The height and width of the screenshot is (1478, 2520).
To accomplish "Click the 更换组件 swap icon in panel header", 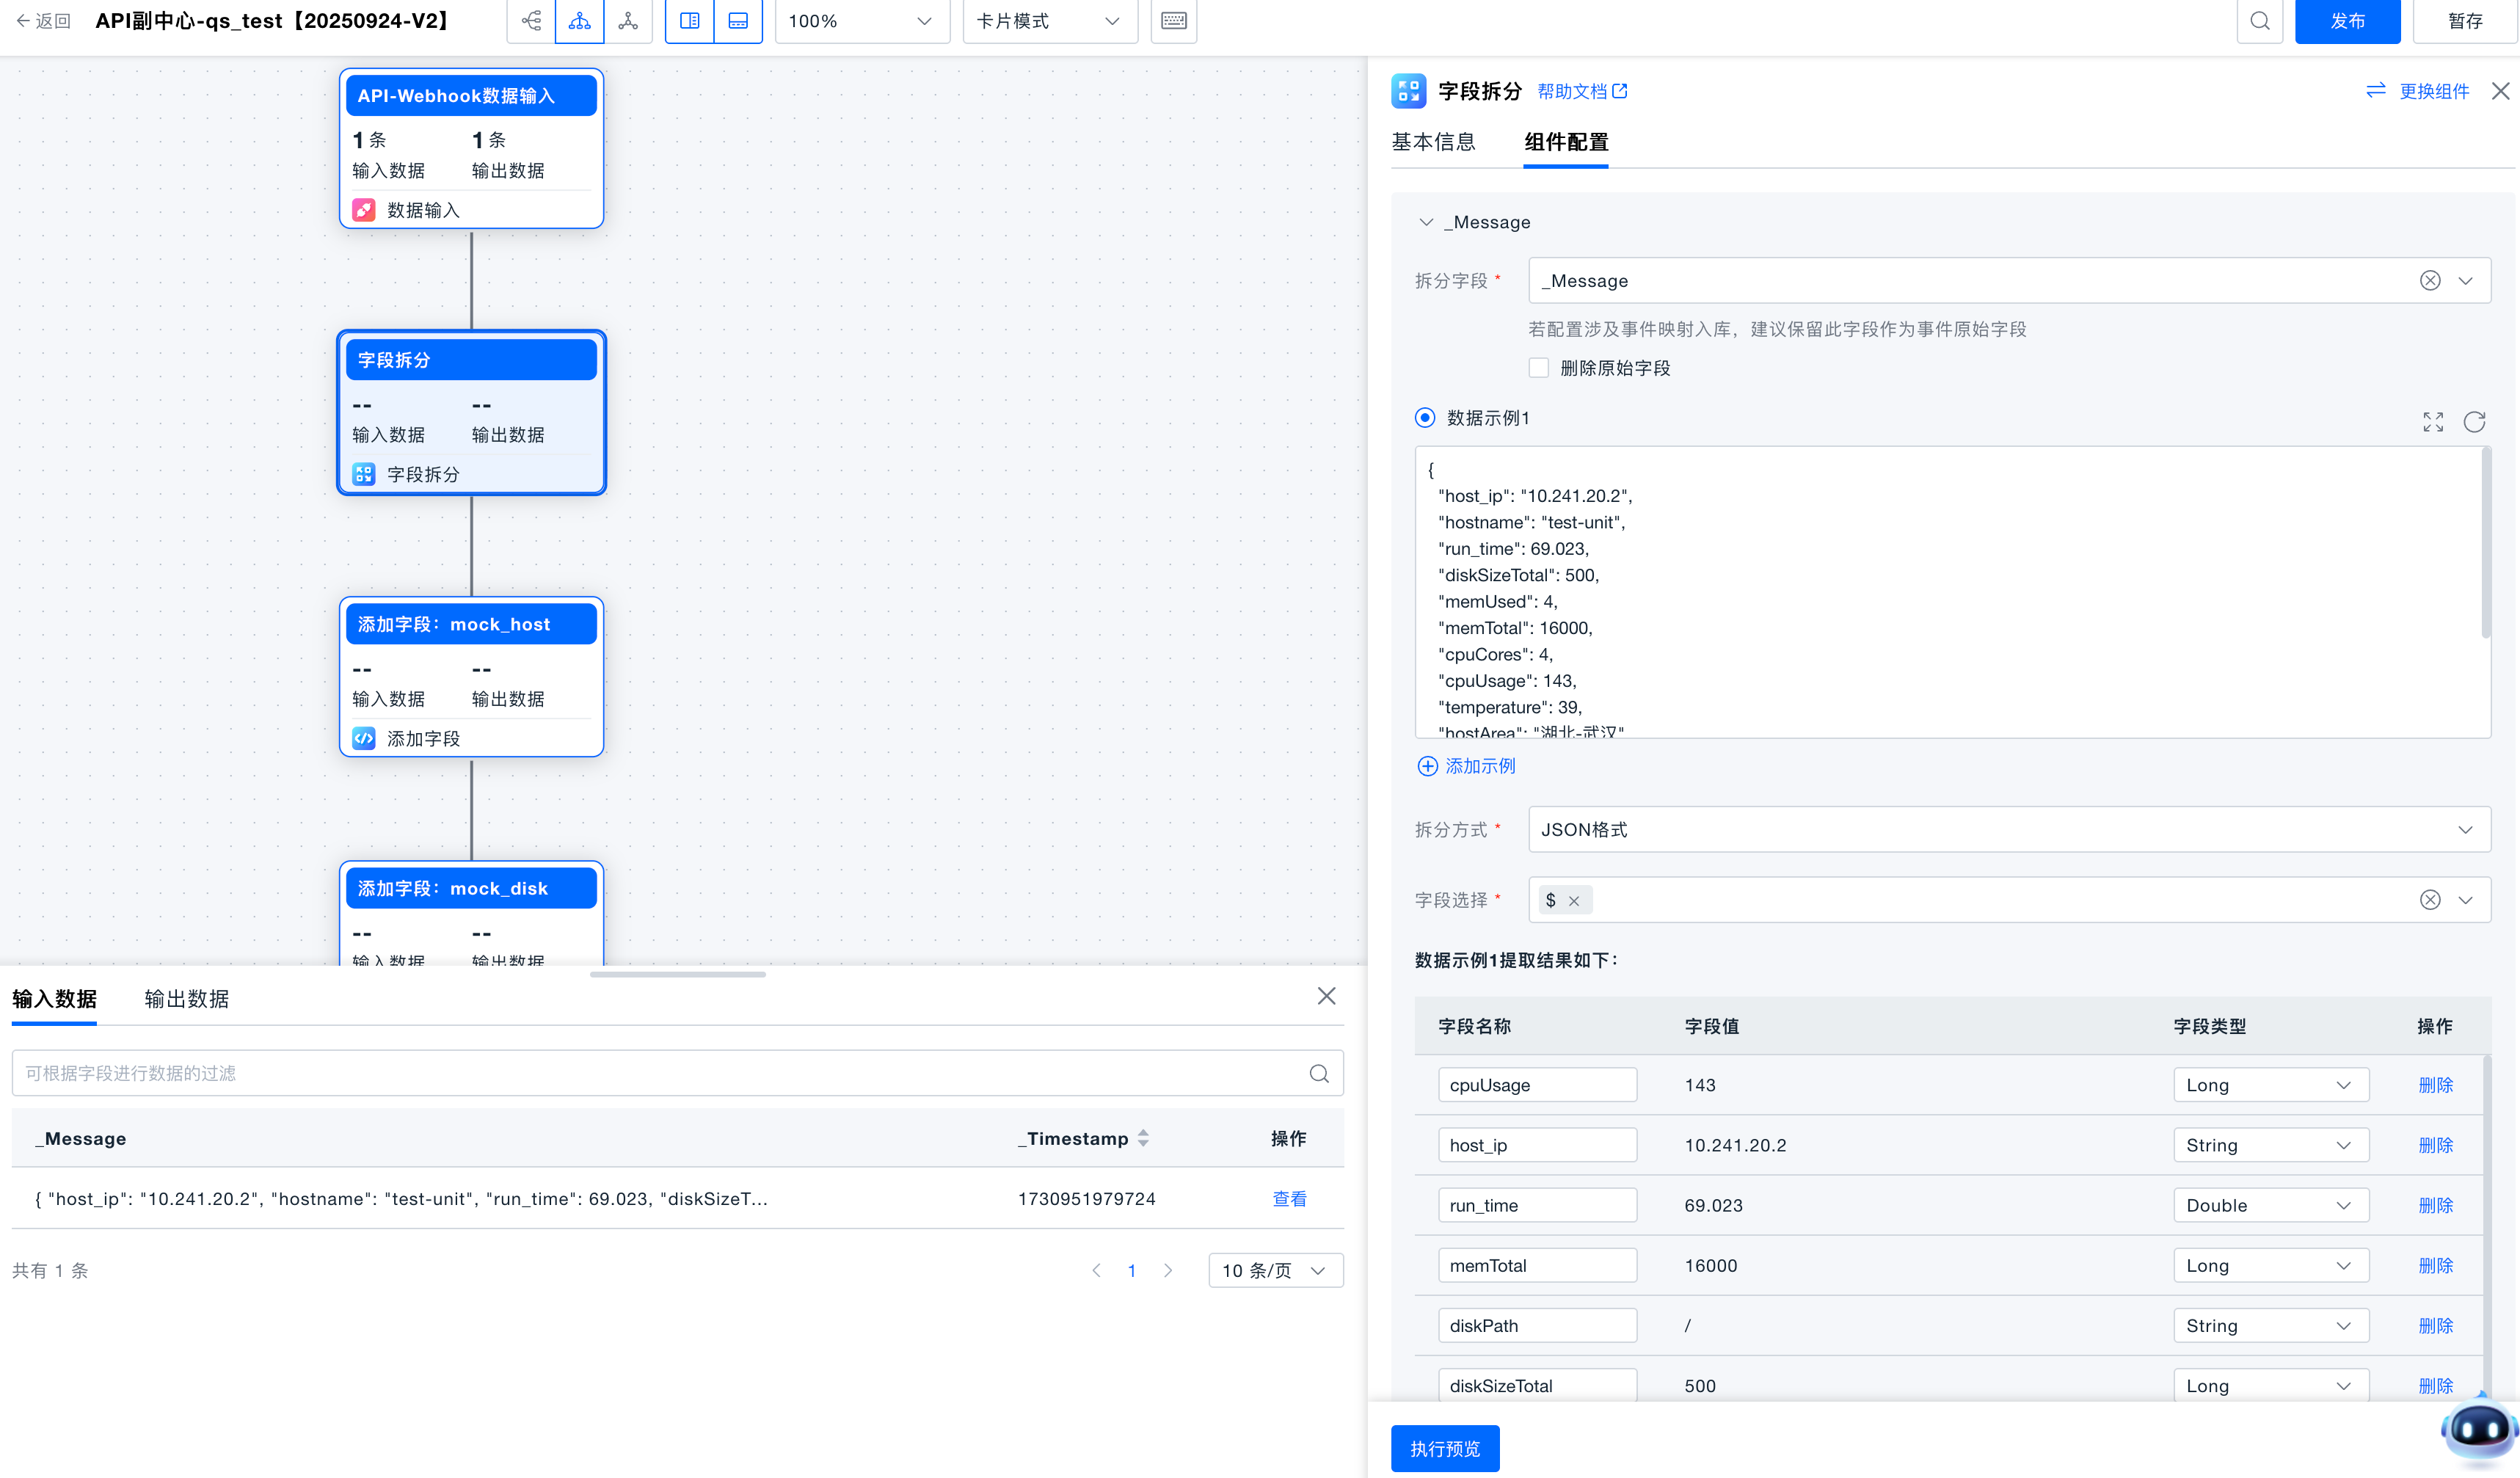I will point(2377,90).
